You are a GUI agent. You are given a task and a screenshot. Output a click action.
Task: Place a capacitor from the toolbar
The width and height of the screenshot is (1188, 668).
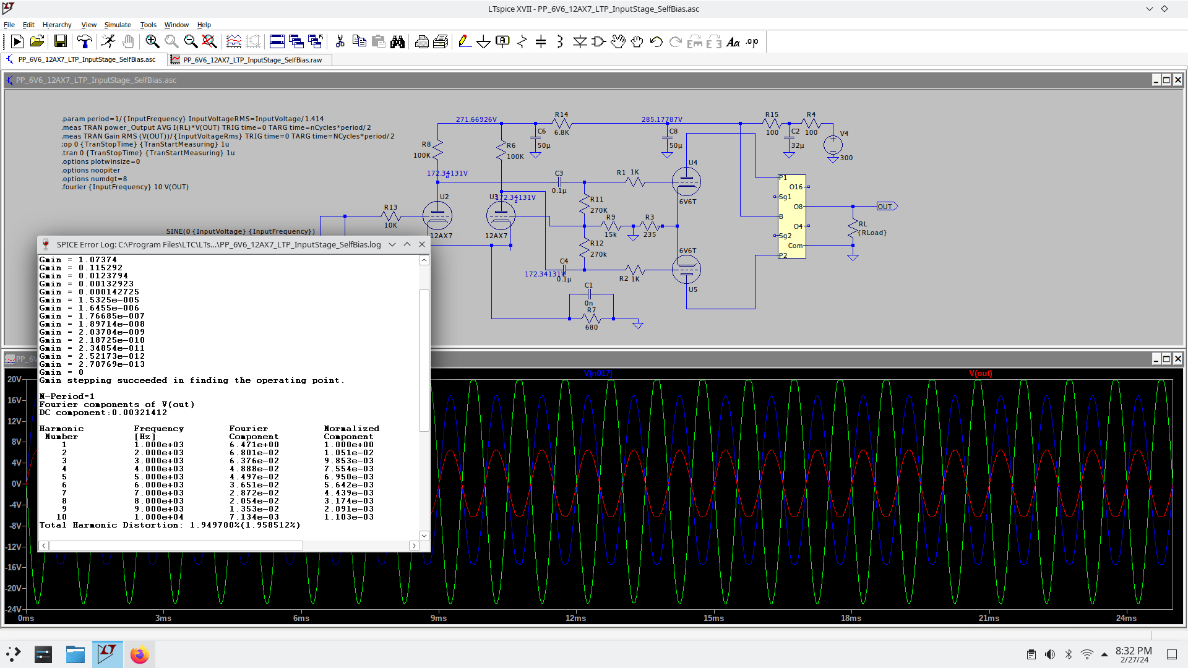click(x=541, y=41)
